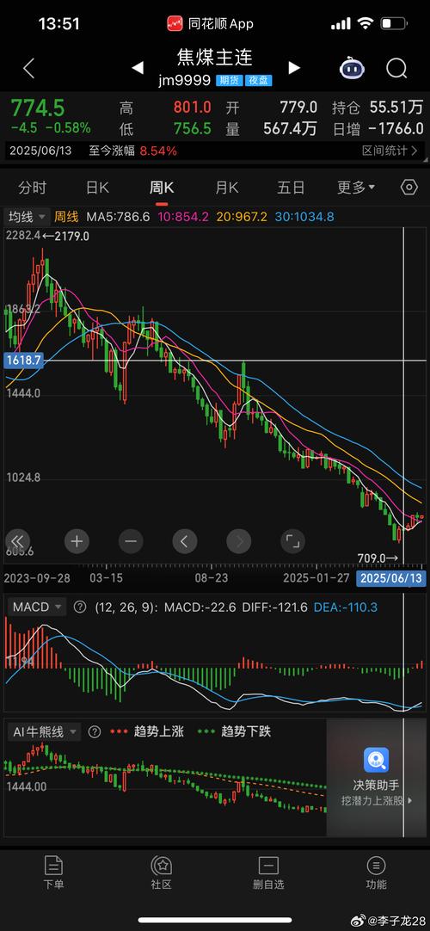Open 区间统计 interval statistics link
Screen dimensions: 430x931
coord(390,151)
